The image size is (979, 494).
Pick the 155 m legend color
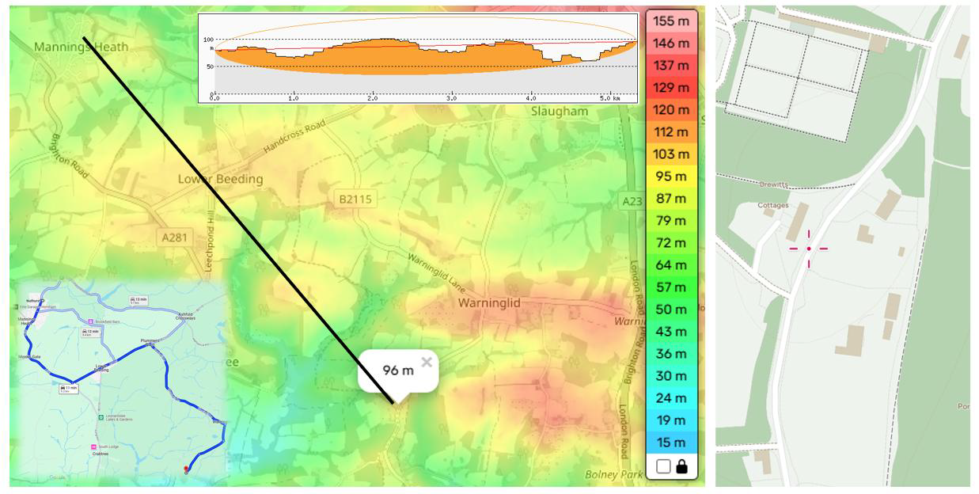671,21
